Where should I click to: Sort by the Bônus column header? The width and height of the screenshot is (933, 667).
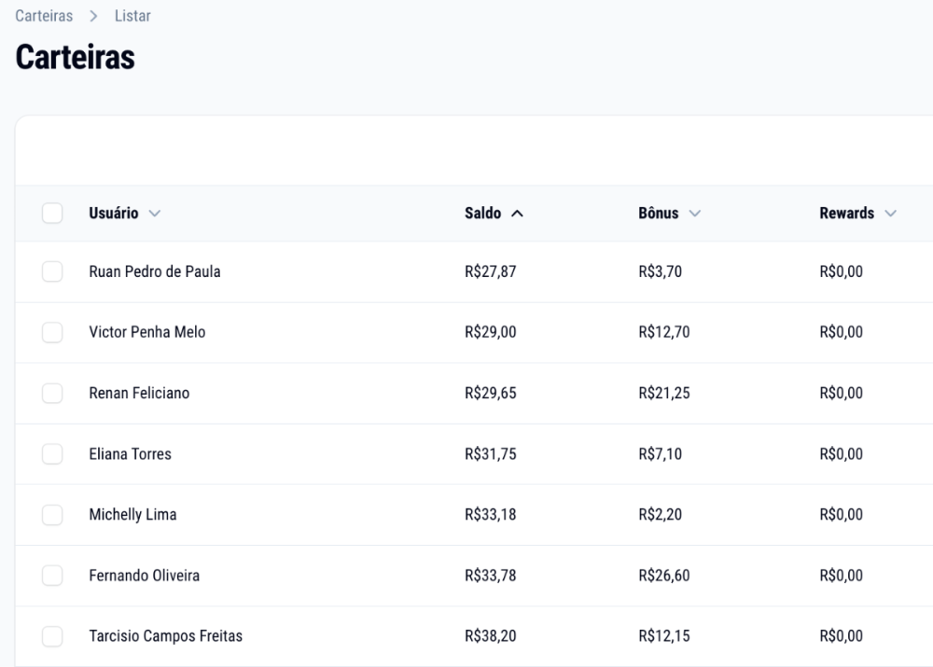(x=658, y=213)
